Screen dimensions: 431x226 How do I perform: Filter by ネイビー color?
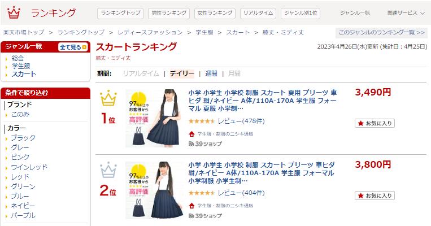23,206
